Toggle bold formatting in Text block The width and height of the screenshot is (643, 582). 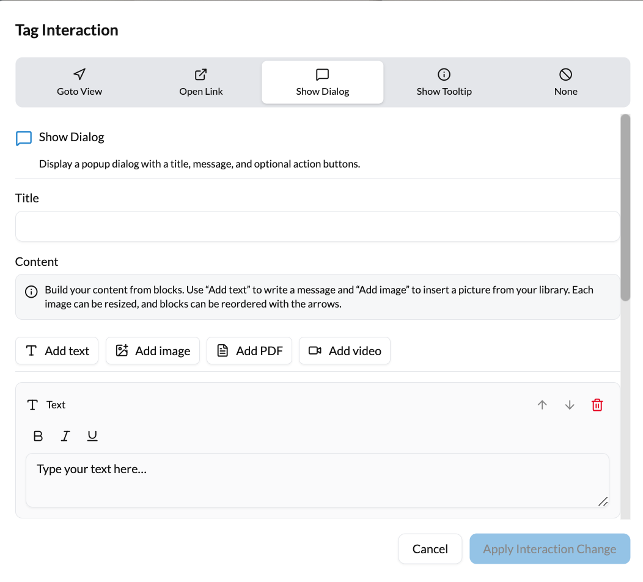pyautogui.click(x=38, y=436)
